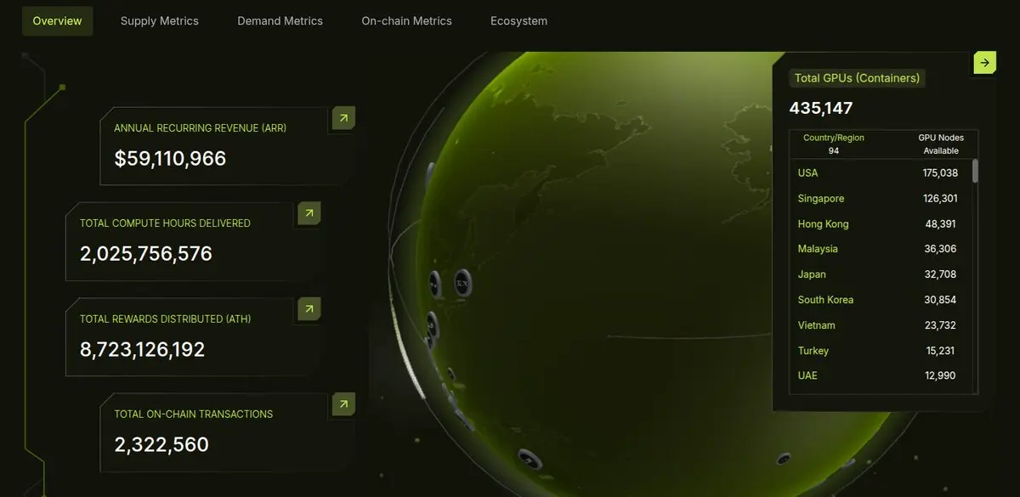Image resolution: width=1020 pixels, height=497 pixels.
Task: Select the USA row in the GPU table
Action: coord(881,173)
